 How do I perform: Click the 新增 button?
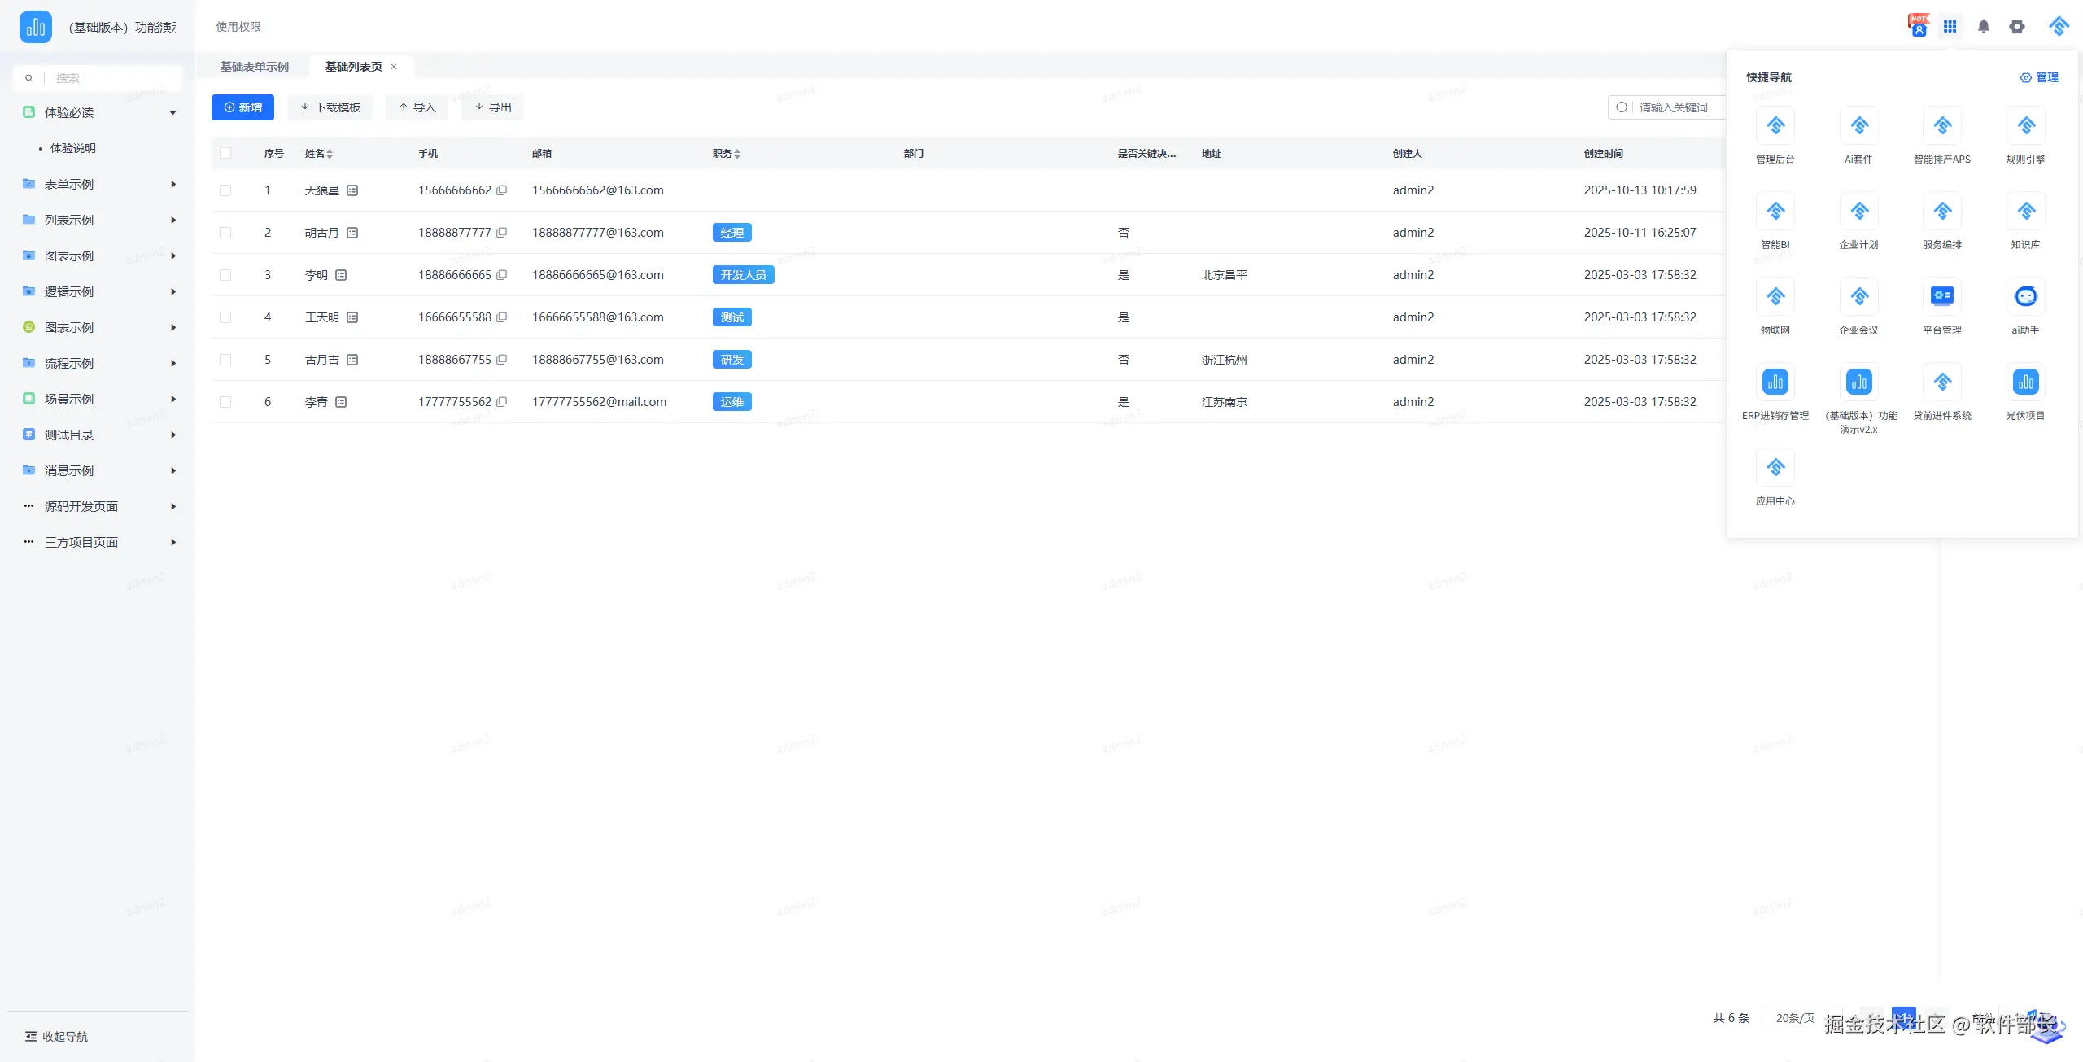click(242, 107)
